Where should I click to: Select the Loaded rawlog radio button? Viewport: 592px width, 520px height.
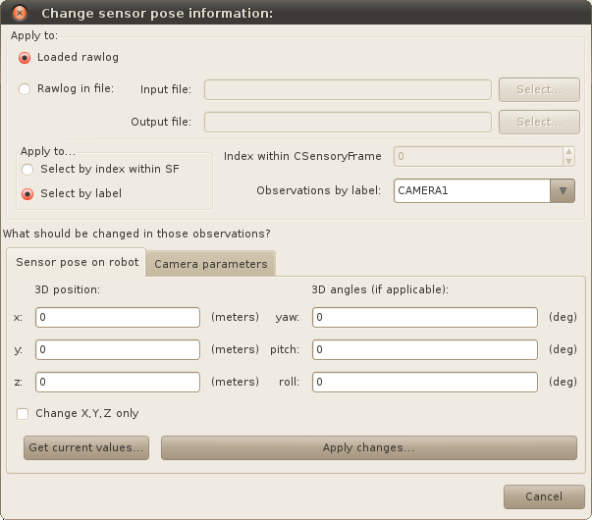click(26, 58)
